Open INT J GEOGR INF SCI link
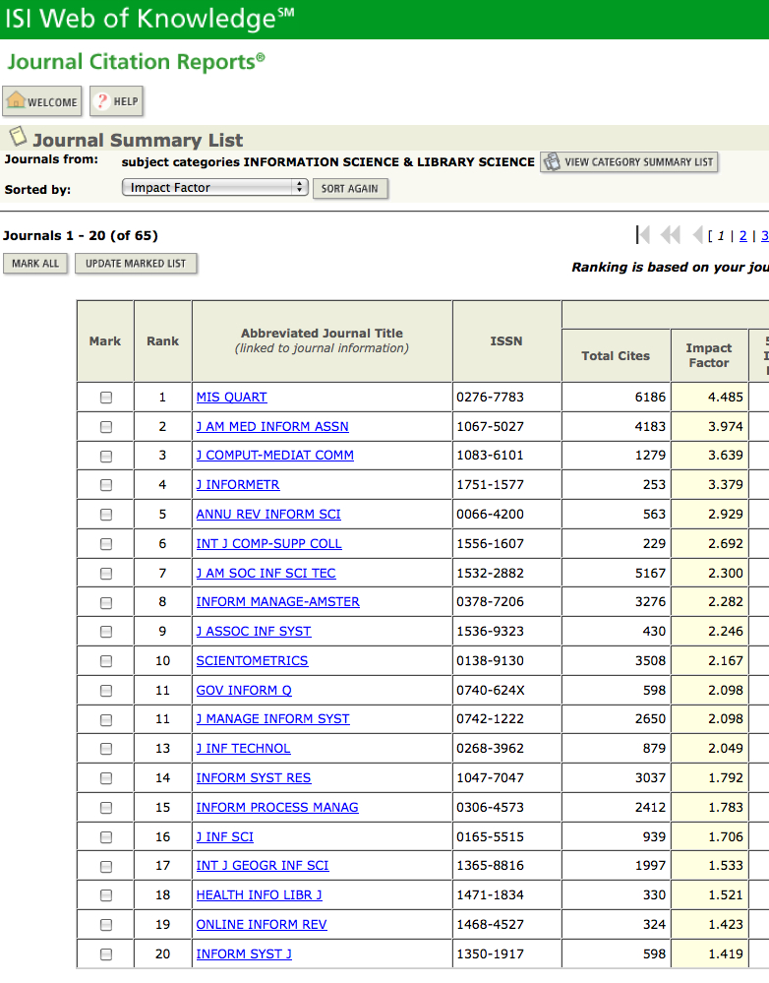Image resolution: width=769 pixels, height=983 pixels. (x=262, y=866)
